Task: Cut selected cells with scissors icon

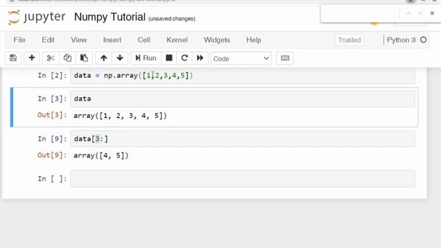Action: pyautogui.click(x=50, y=58)
